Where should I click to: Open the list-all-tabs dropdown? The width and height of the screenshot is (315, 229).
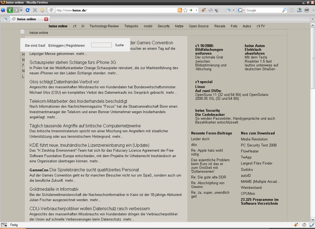tap(312, 19)
